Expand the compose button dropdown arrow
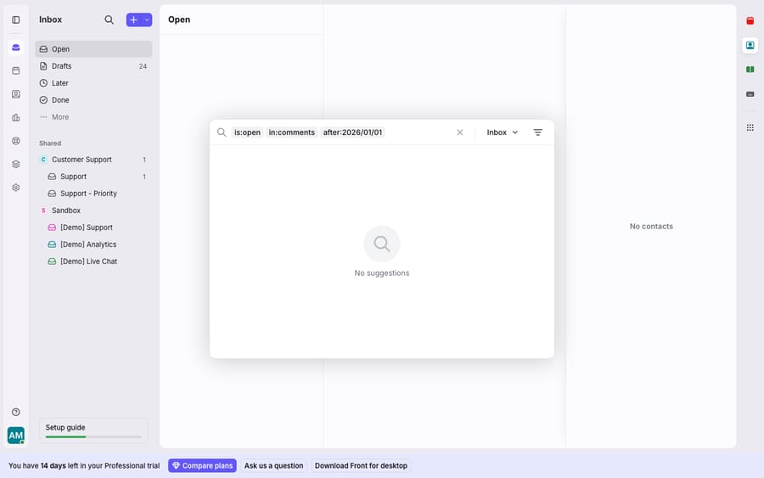Viewport: 764px width, 478px height. (x=147, y=20)
